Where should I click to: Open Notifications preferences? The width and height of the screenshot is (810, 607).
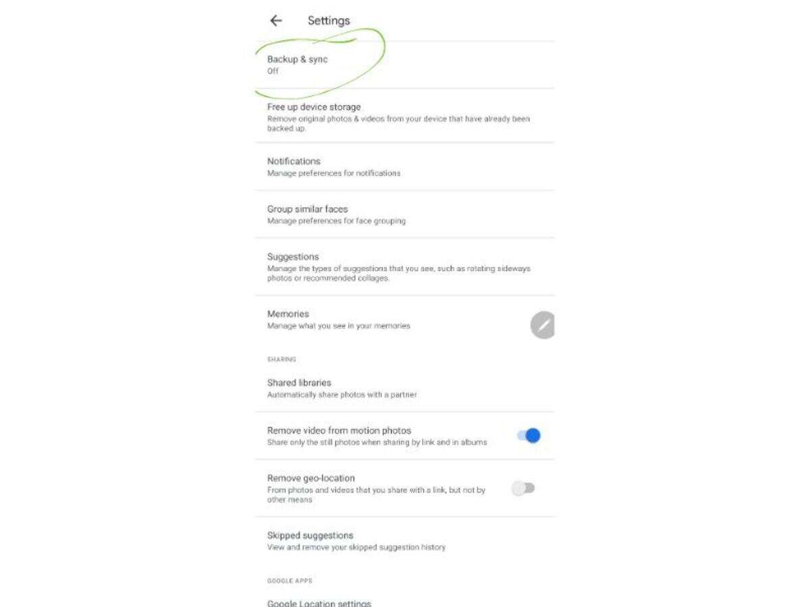[404, 167]
